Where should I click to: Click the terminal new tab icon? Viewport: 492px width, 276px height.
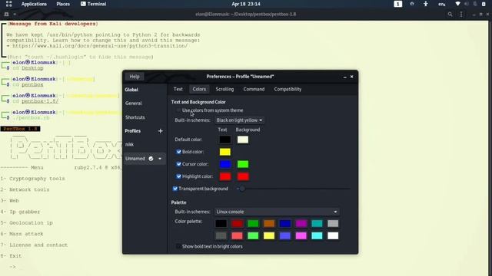coord(6,14)
